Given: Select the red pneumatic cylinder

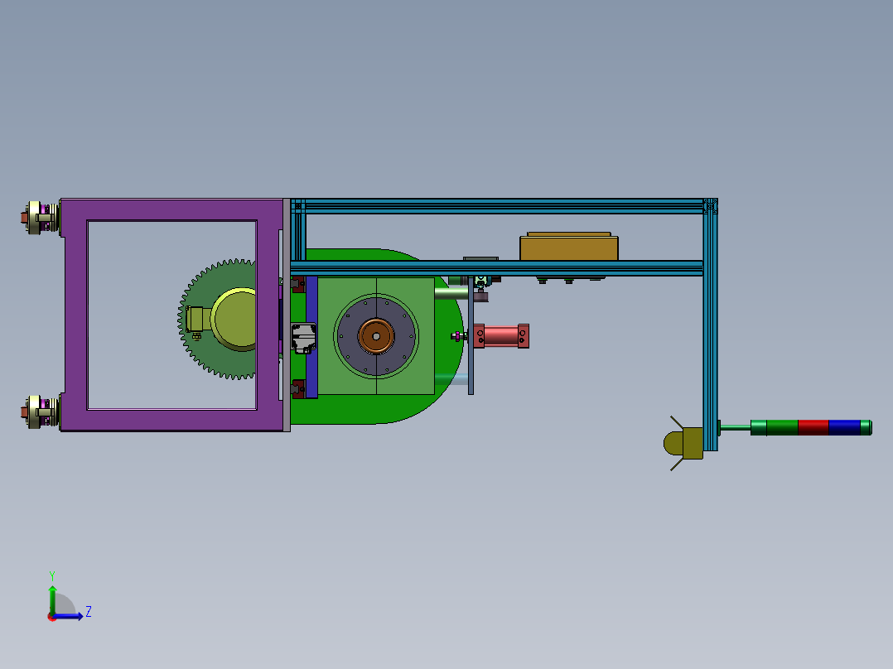Looking at the screenshot, I should (x=501, y=335).
